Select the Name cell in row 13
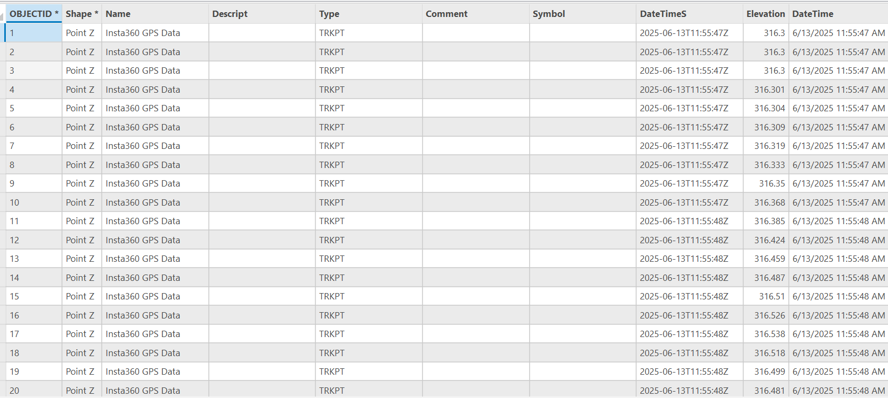This screenshot has width=888, height=398. [x=155, y=259]
